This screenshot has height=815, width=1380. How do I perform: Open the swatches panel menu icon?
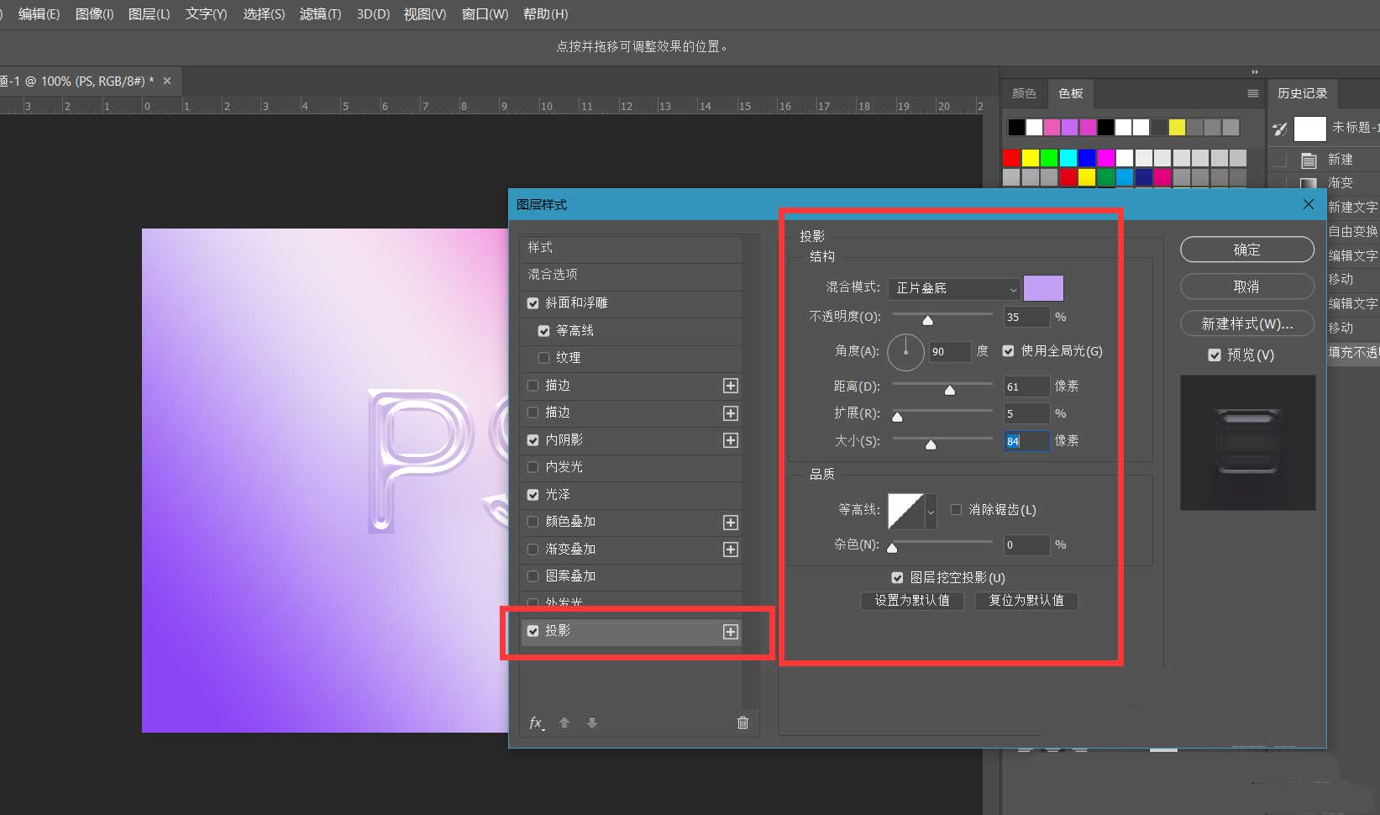coord(1253,93)
